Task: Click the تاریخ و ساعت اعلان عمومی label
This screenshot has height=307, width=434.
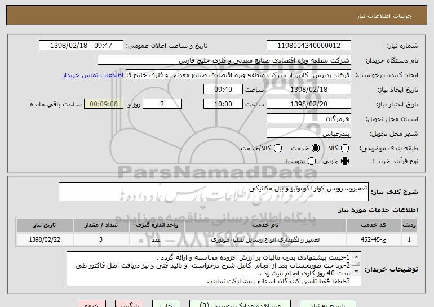Action: click(167, 46)
